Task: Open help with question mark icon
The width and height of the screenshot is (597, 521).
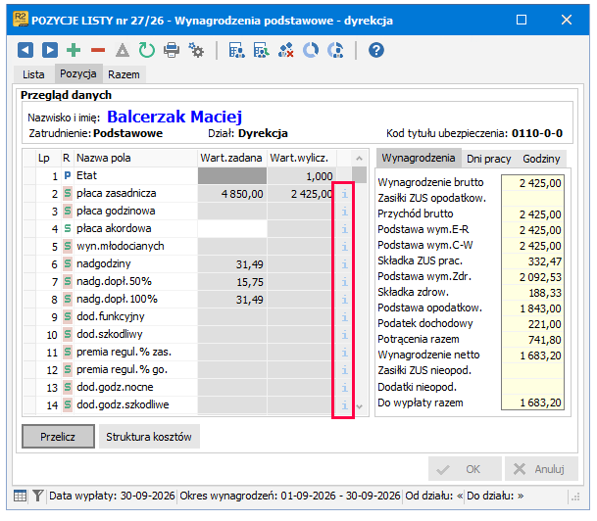Action: 375,50
